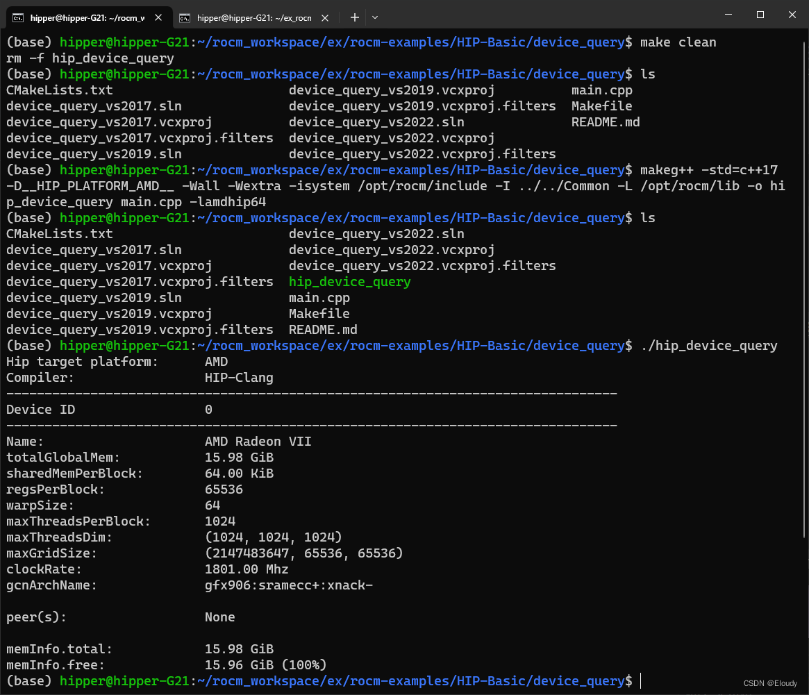Viewport: 809px width, 695px height.
Task: Click 'rm -f hip_device_query' output line
Action: coord(90,58)
